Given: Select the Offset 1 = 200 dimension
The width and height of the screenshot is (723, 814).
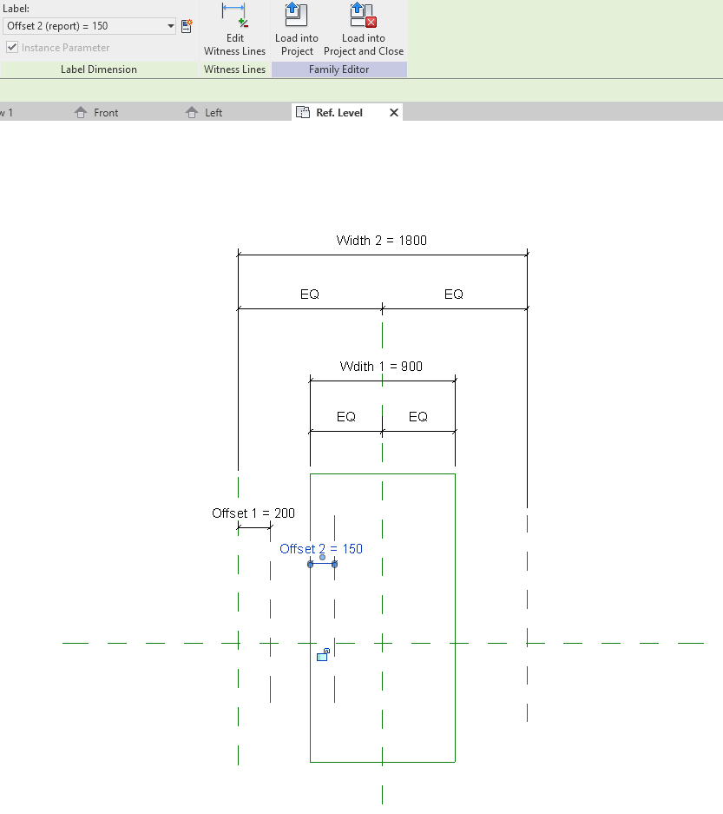Looking at the screenshot, I should tap(253, 513).
